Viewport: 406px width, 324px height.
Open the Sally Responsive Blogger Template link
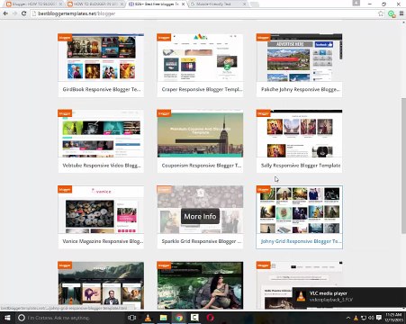(x=301, y=166)
